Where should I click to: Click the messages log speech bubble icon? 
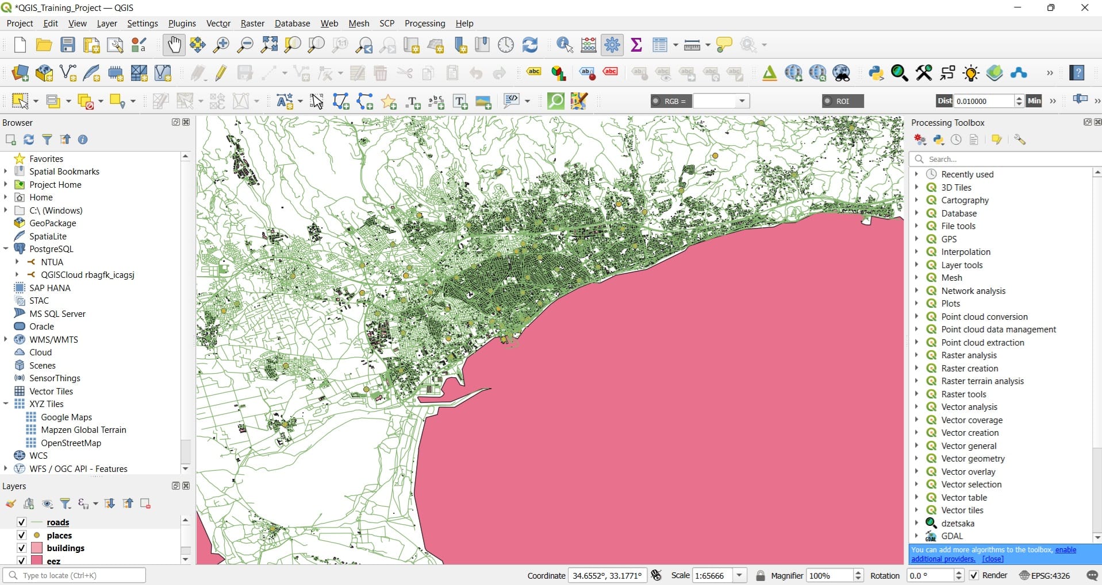point(1092,575)
